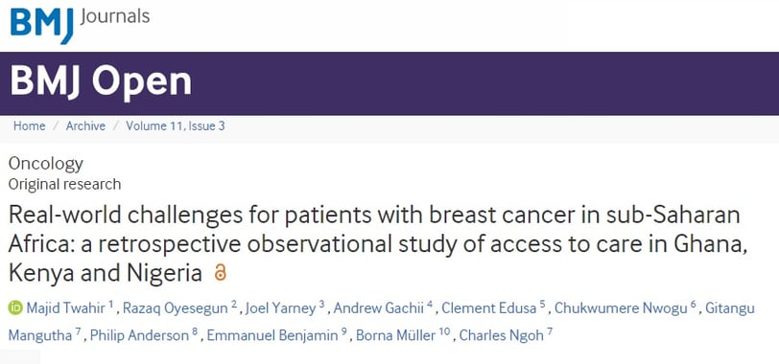Screen dimensions: 779x364
Task: Open Volume 11, Issue 3 breadcrumb
Action: coord(176,125)
